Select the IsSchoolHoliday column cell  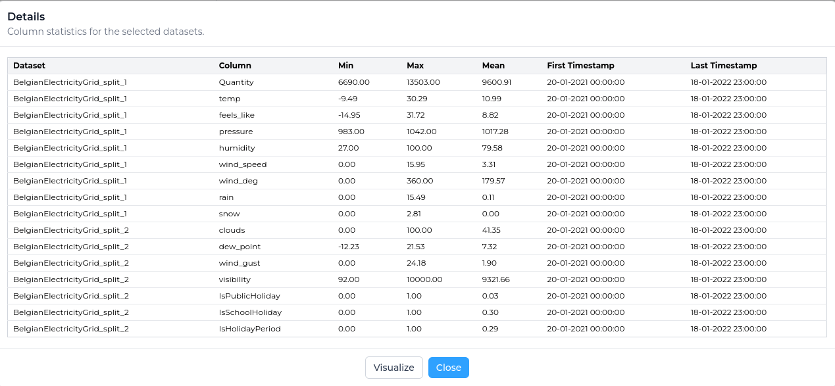point(250,312)
